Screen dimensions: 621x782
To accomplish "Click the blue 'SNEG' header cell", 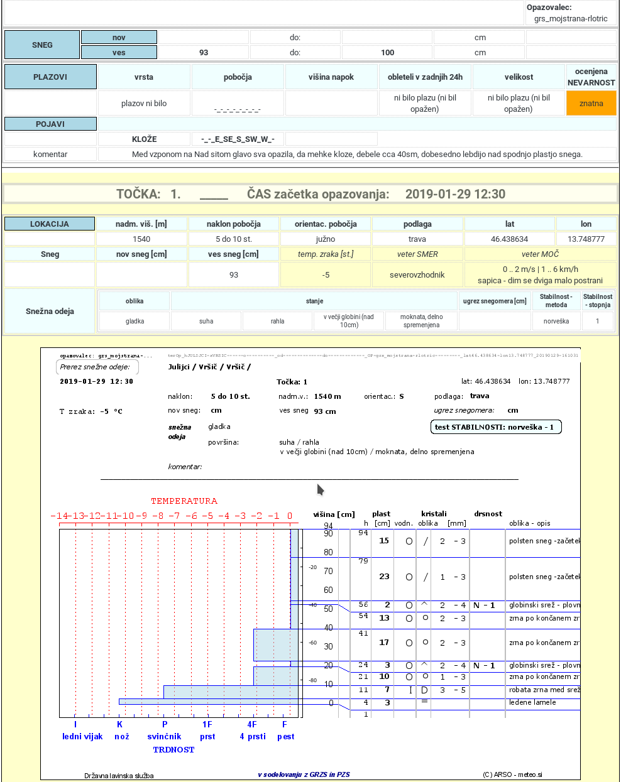I will 42,45.
